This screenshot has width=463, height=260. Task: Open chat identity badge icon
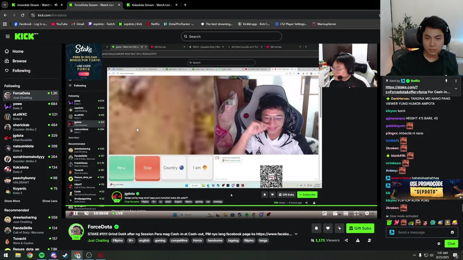tap(392, 232)
